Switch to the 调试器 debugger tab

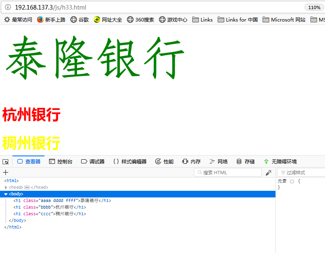[x=93, y=161]
